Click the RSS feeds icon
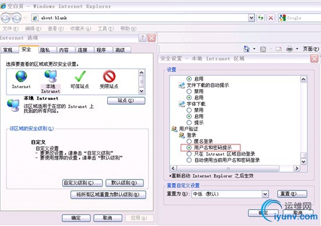Screen dimensions: 321x226 click(263, 49)
